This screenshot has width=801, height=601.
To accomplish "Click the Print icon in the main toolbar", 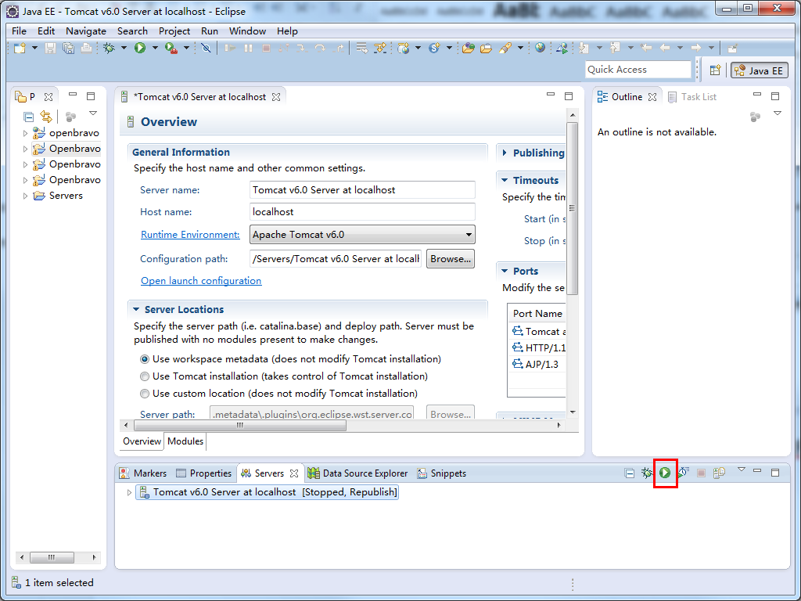I will click(x=86, y=48).
